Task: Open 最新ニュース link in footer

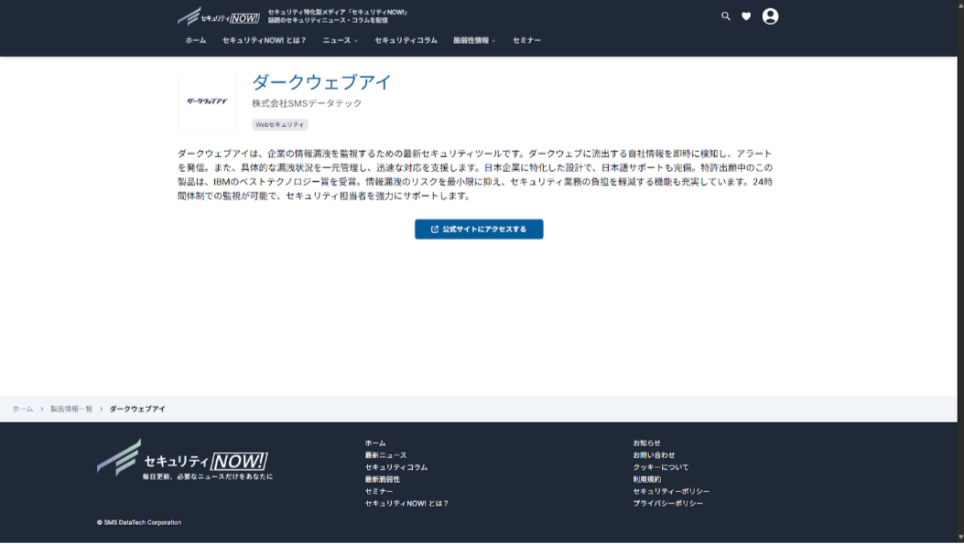Action: (x=385, y=455)
